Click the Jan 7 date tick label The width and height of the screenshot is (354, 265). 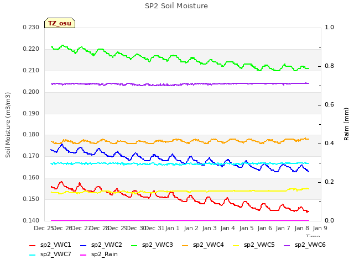283,228
